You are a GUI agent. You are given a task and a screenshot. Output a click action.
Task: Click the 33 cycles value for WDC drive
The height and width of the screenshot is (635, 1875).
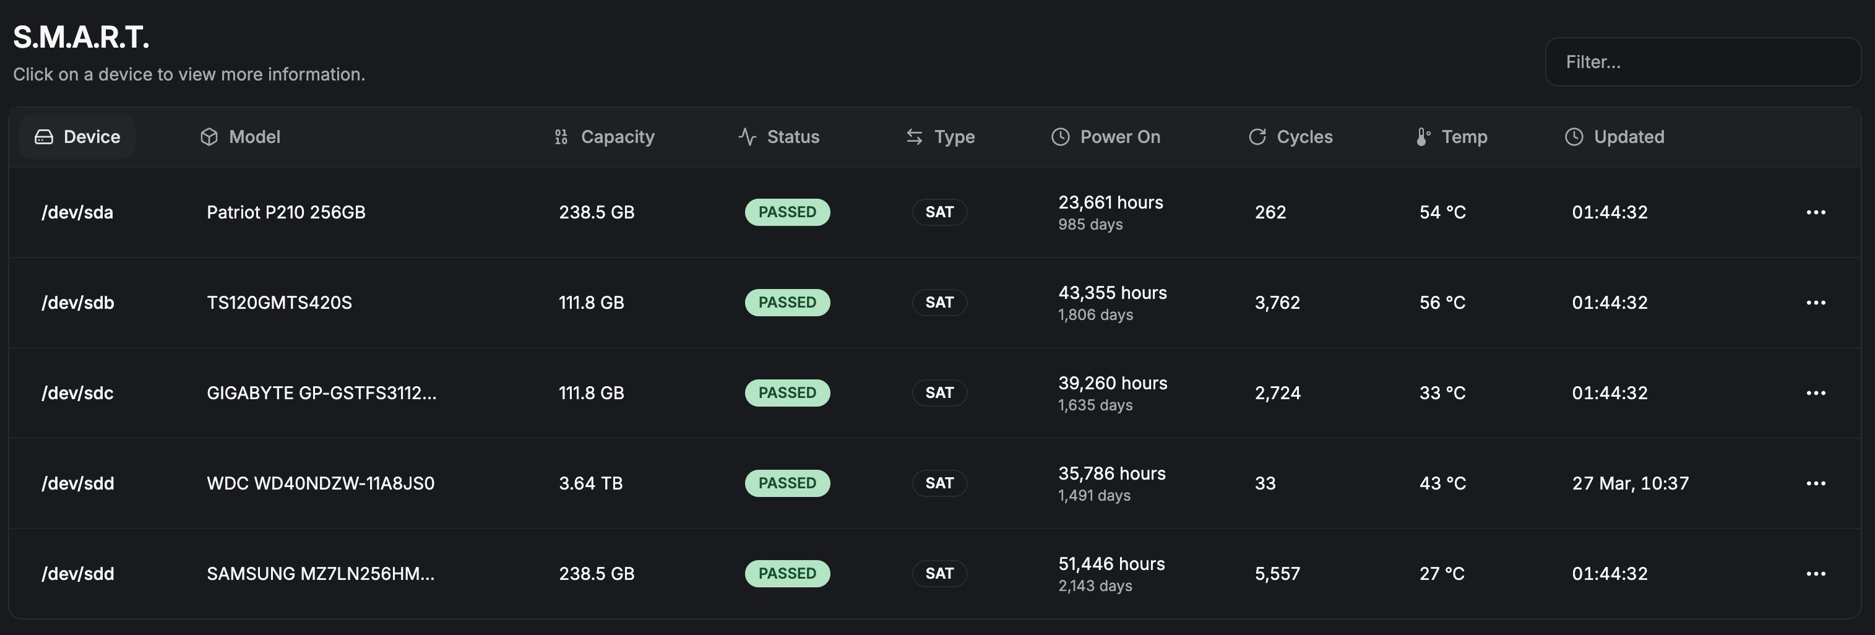click(1265, 483)
